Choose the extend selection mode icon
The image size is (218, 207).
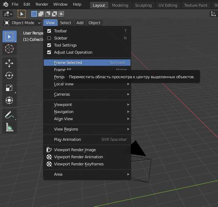[41, 14]
